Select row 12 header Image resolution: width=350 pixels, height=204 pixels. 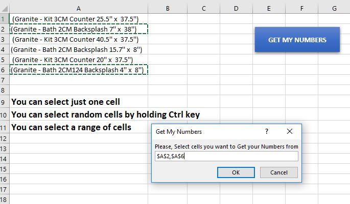pyautogui.click(x=5, y=139)
